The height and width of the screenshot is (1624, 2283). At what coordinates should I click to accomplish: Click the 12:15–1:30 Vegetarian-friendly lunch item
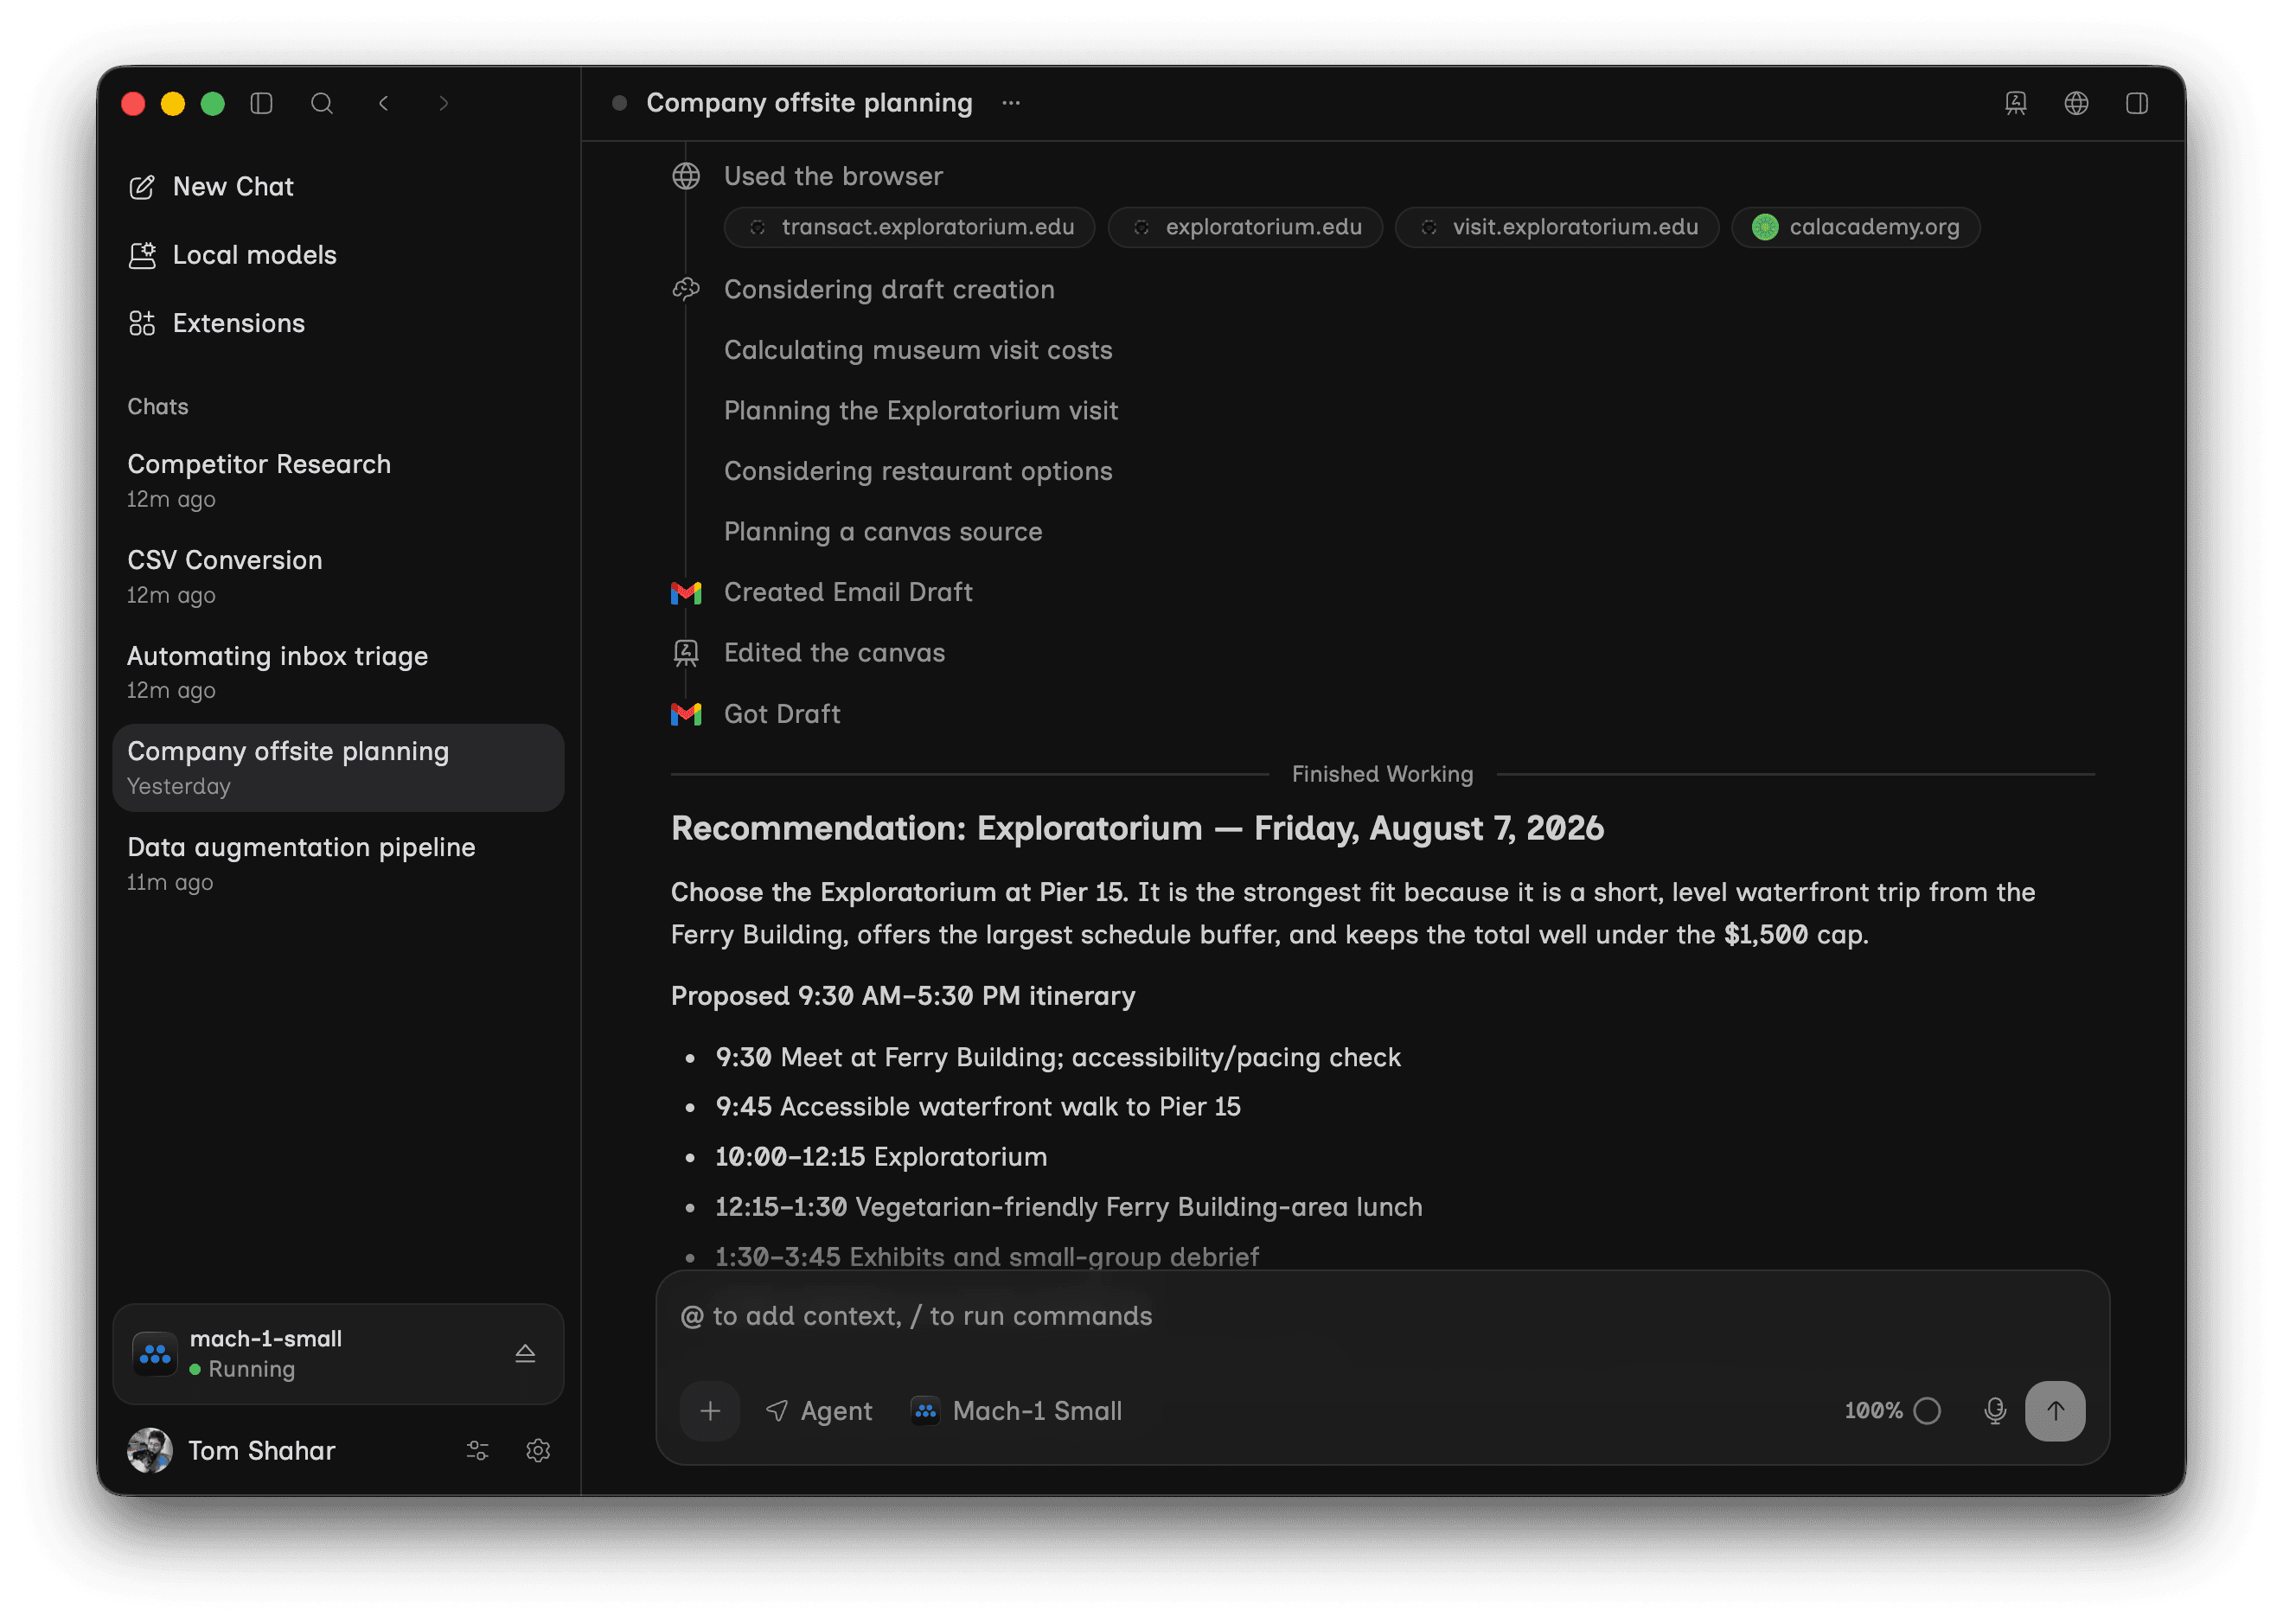point(1069,1207)
